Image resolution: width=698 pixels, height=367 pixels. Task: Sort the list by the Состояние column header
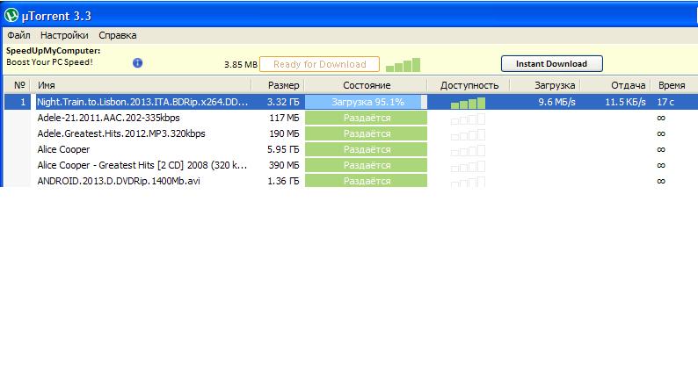point(366,85)
